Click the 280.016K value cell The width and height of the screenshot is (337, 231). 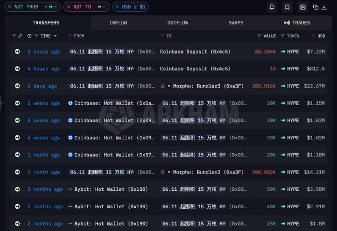tap(264, 86)
